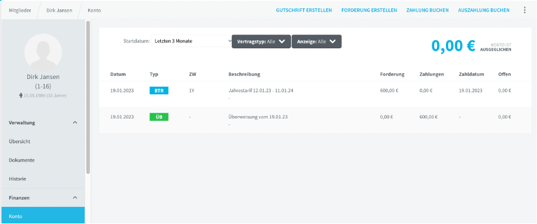Click the green ÜB type badge

pyautogui.click(x=159, y=117)
